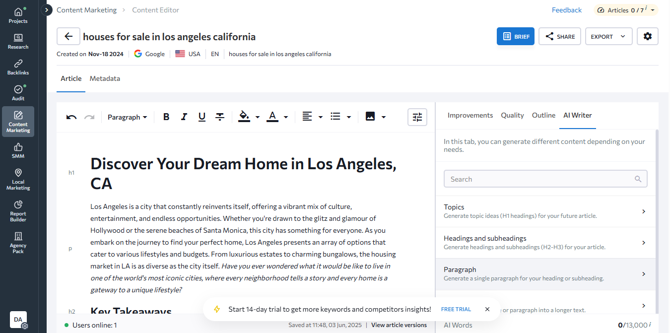Image resolution: width=670 pixels, height=333 pixels.
Task: Open SMM in the sidebar
Action: pyautogui.click(x=18, y=150)
